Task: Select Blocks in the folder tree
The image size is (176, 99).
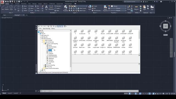Action: click(50, 45)
